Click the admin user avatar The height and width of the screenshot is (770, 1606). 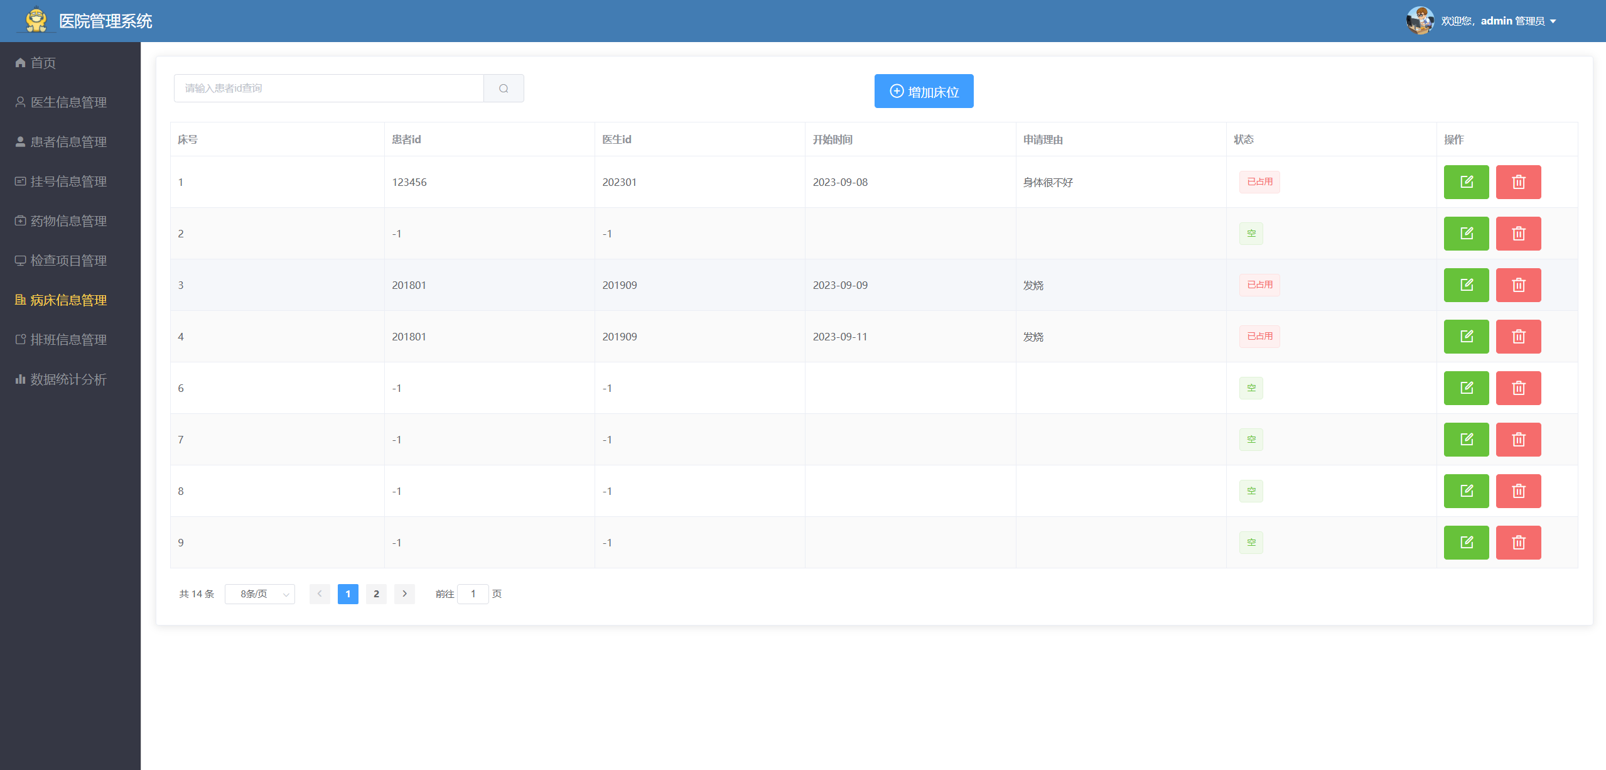1420,21
